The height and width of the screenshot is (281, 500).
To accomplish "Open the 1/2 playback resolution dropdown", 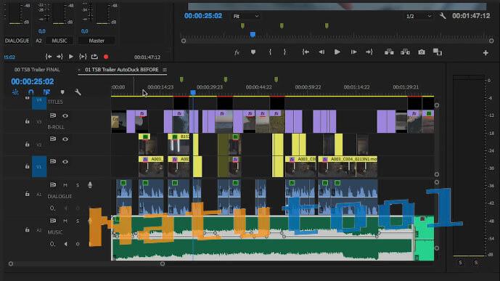I will (419, 16).
